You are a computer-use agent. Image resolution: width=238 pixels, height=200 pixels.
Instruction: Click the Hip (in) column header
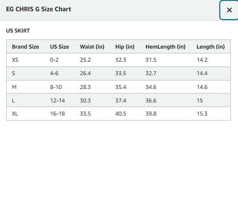tap(125, 47)
